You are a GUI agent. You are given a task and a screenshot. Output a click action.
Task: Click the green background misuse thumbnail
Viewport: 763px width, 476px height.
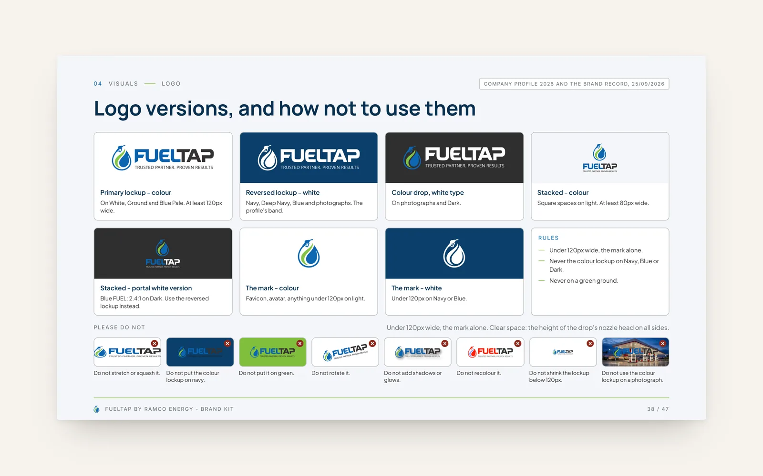(x=273, y=352)
